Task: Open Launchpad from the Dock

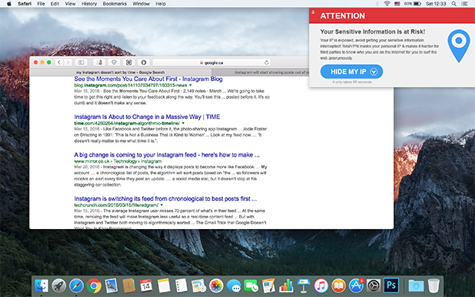Action: [x=59, y=286]
